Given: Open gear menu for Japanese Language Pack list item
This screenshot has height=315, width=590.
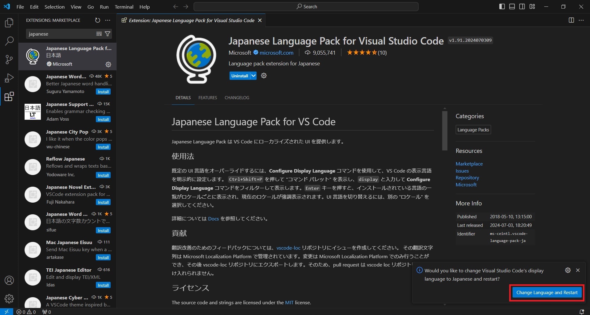Looking at the screenshot, I should [108, 64].
